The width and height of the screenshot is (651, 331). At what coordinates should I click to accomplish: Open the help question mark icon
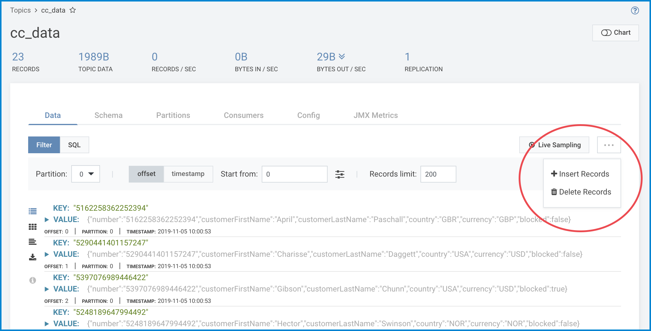635,10
